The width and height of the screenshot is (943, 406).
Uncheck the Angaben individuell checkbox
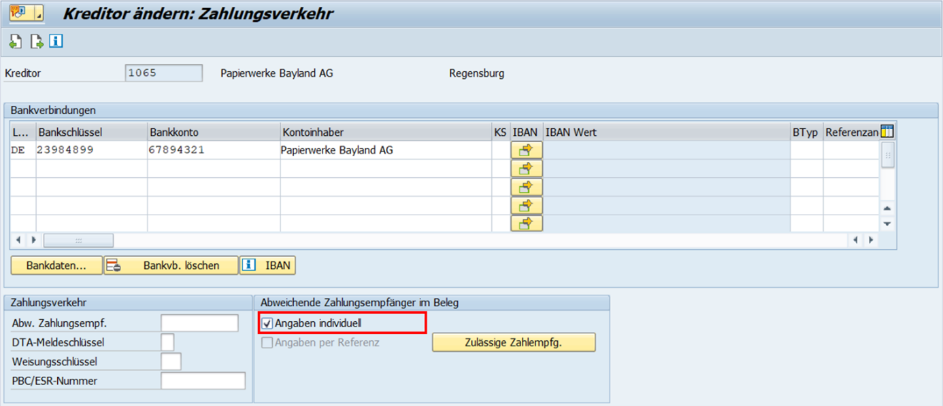click(267, 324)
